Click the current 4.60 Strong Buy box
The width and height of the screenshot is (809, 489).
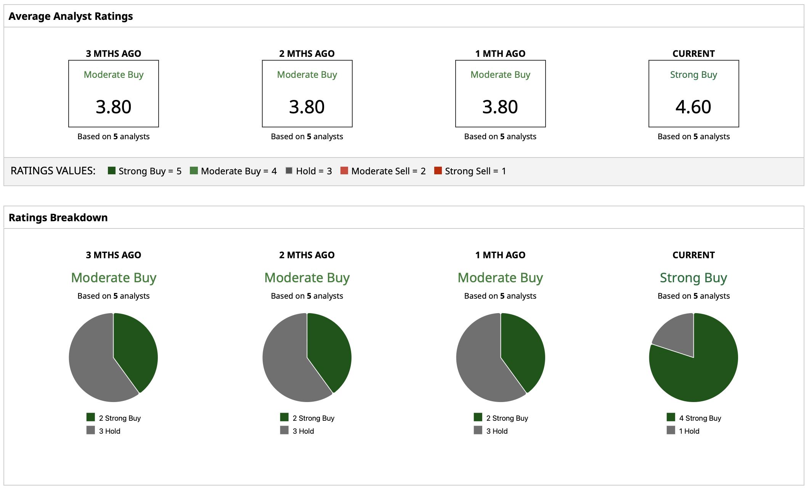pos(693,94)
